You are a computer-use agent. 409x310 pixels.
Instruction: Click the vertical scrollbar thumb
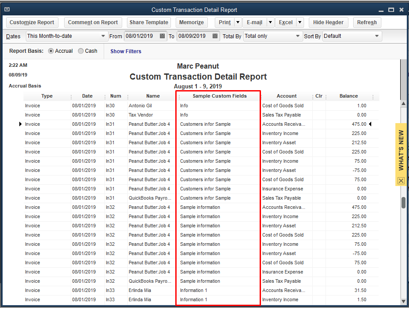click(404, 202)
